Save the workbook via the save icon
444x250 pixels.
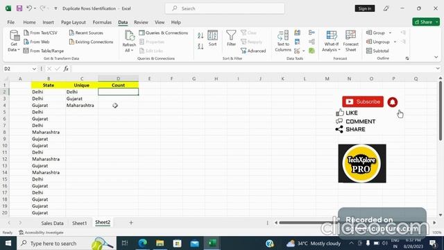19,8
